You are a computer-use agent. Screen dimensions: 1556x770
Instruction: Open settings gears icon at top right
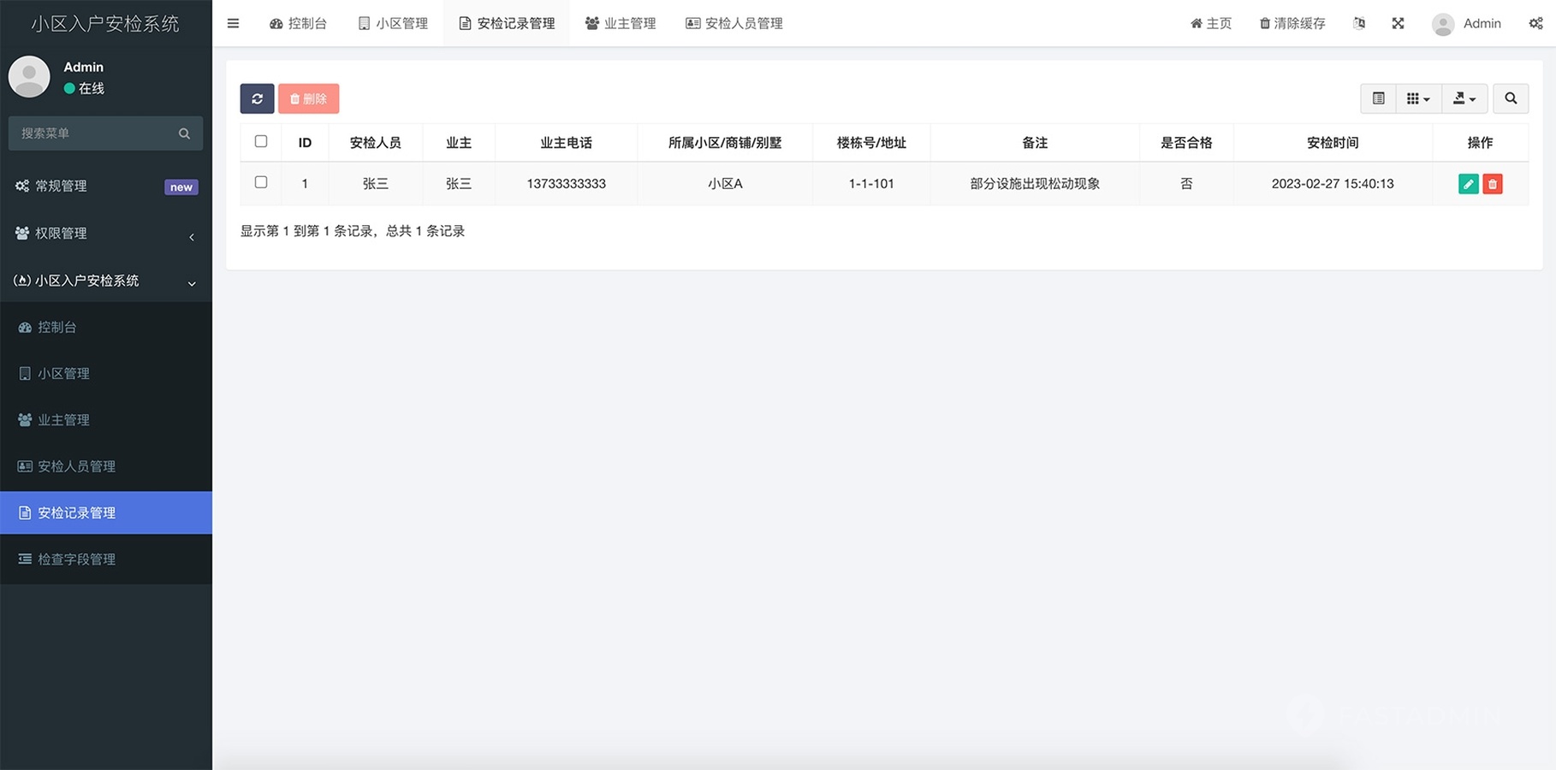[x=1535, y=23]
